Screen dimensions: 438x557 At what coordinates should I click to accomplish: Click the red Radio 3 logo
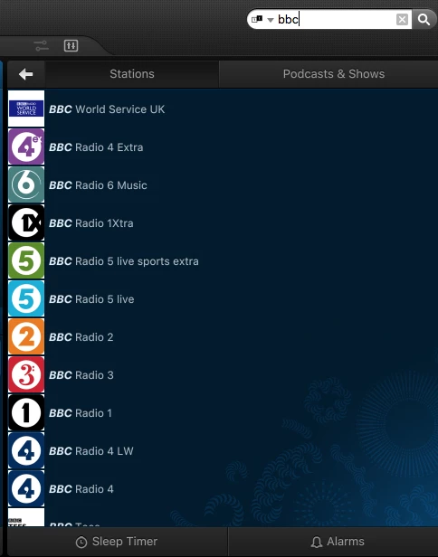point(26,374)
